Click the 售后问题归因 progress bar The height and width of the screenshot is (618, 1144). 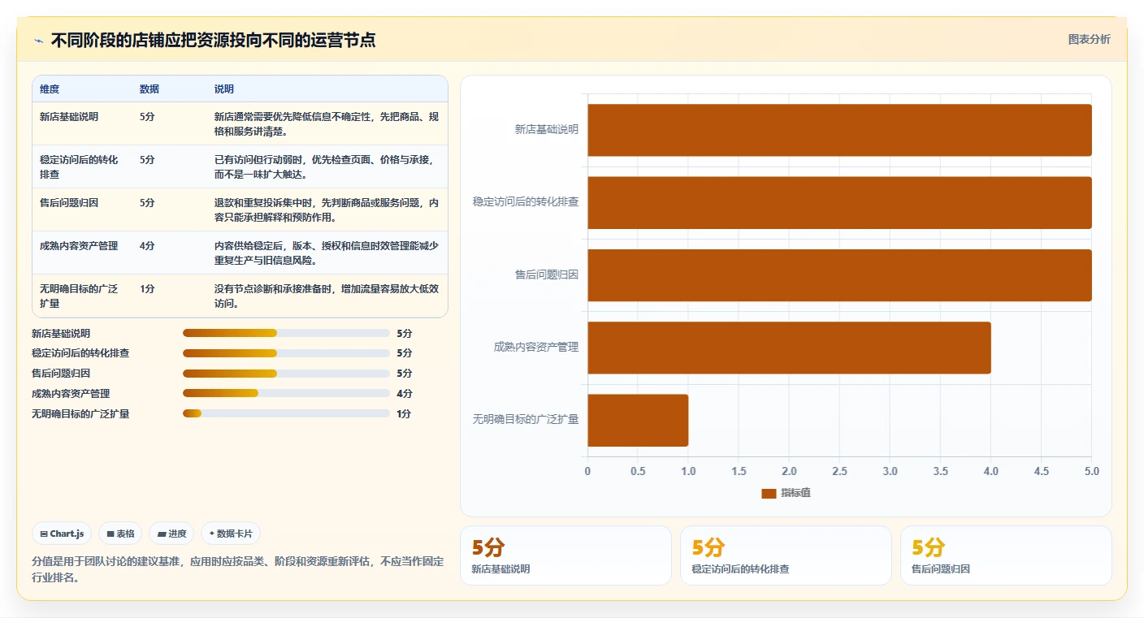click(x=286, y=374)
